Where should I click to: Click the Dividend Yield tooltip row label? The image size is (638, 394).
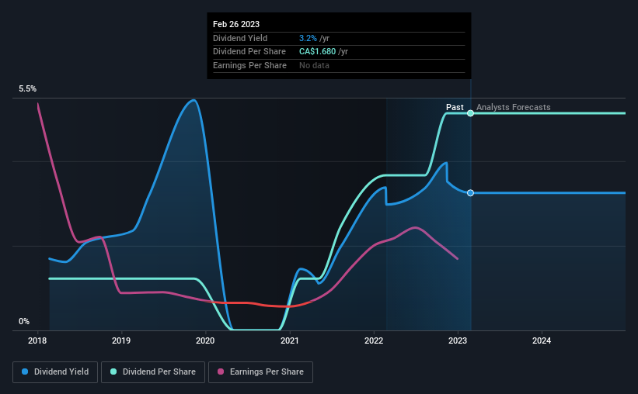tap(240, 38)
